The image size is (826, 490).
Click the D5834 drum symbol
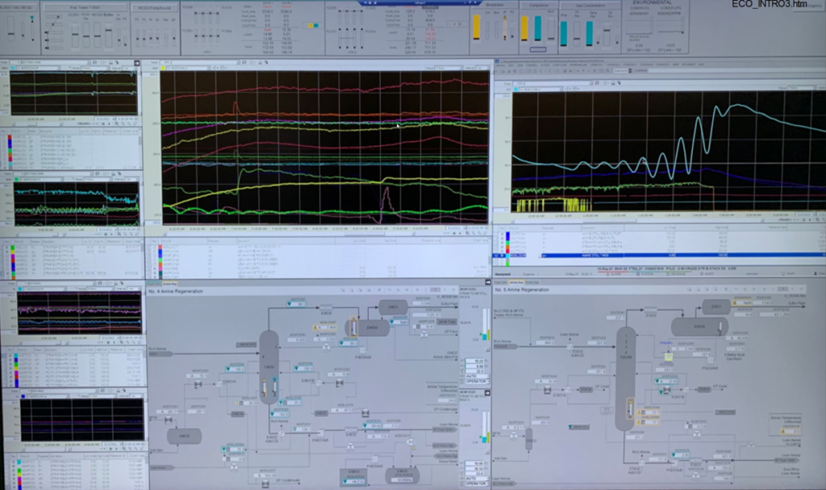[x=586, y=389]
